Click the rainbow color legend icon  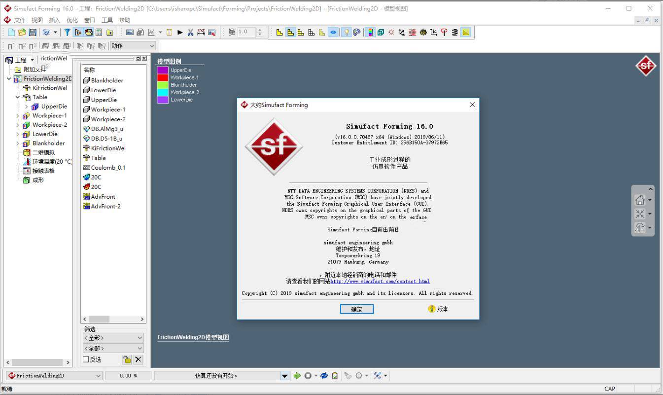coord(370,32)
